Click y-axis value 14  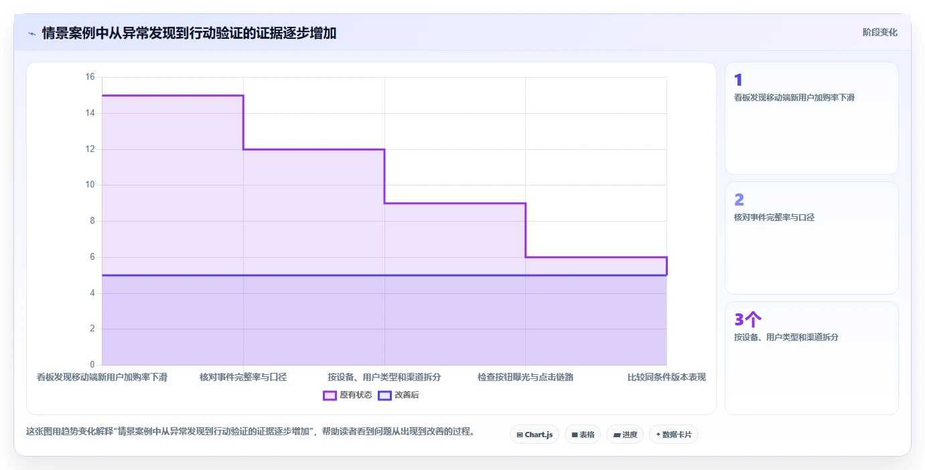90,113
